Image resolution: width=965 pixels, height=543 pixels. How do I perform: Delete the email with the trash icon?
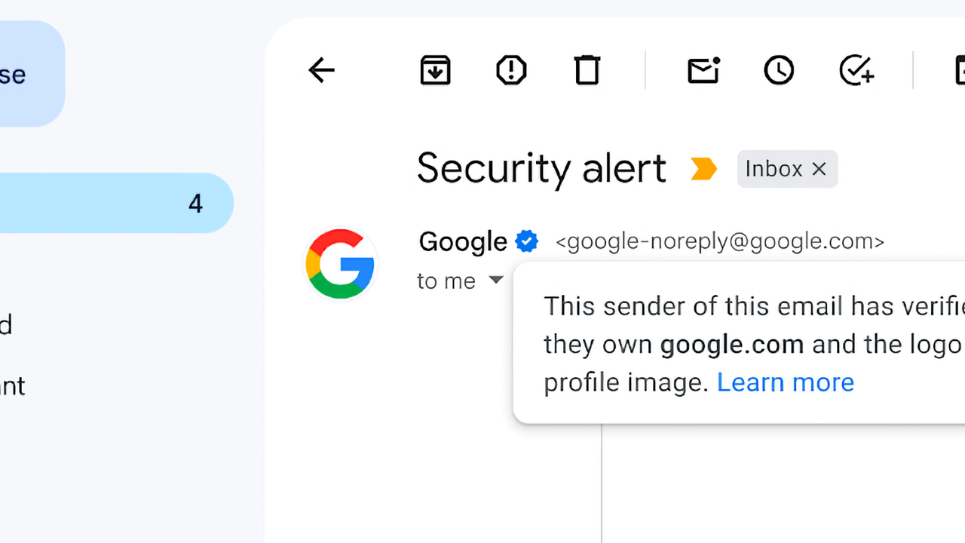(x=587, y=71)
